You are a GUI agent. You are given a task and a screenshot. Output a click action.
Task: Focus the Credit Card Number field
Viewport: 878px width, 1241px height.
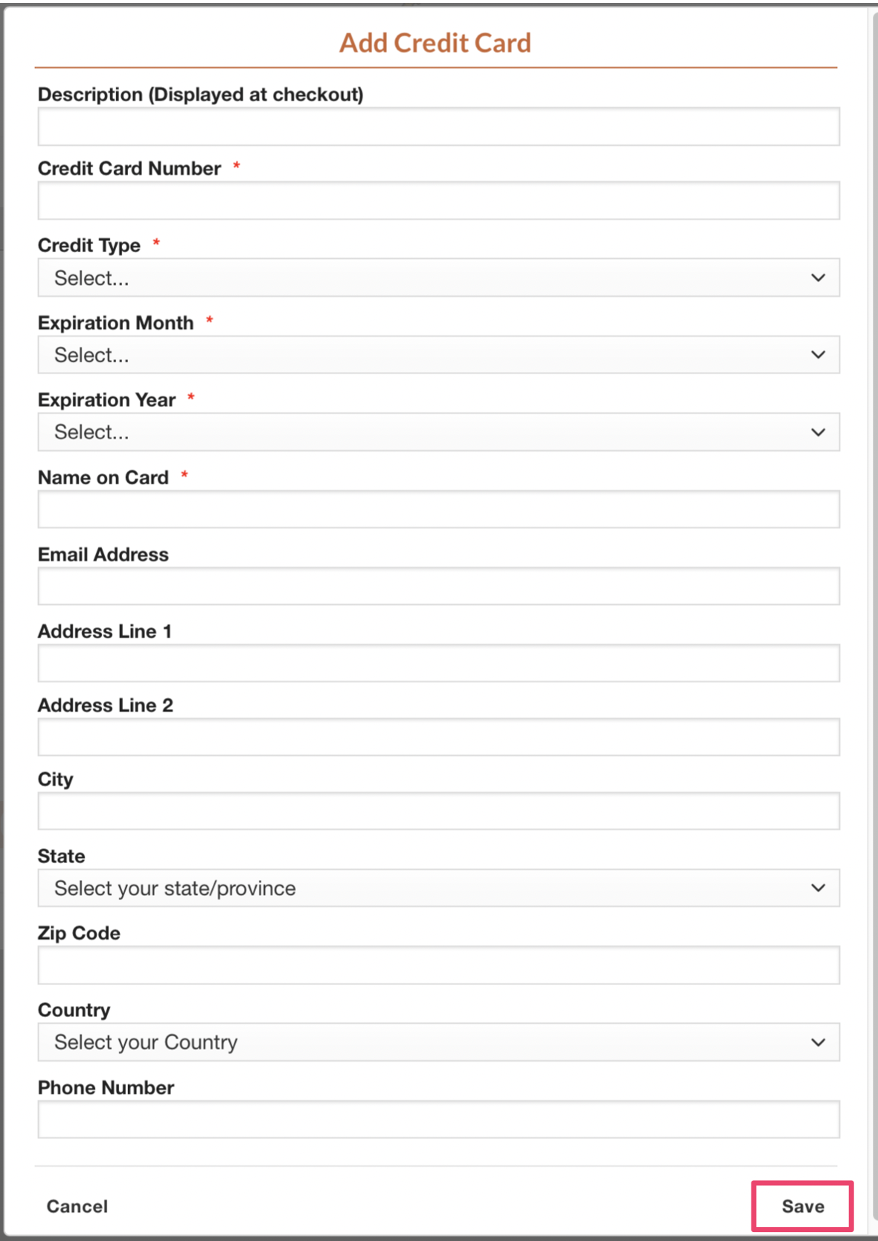(x=438, y=200)
